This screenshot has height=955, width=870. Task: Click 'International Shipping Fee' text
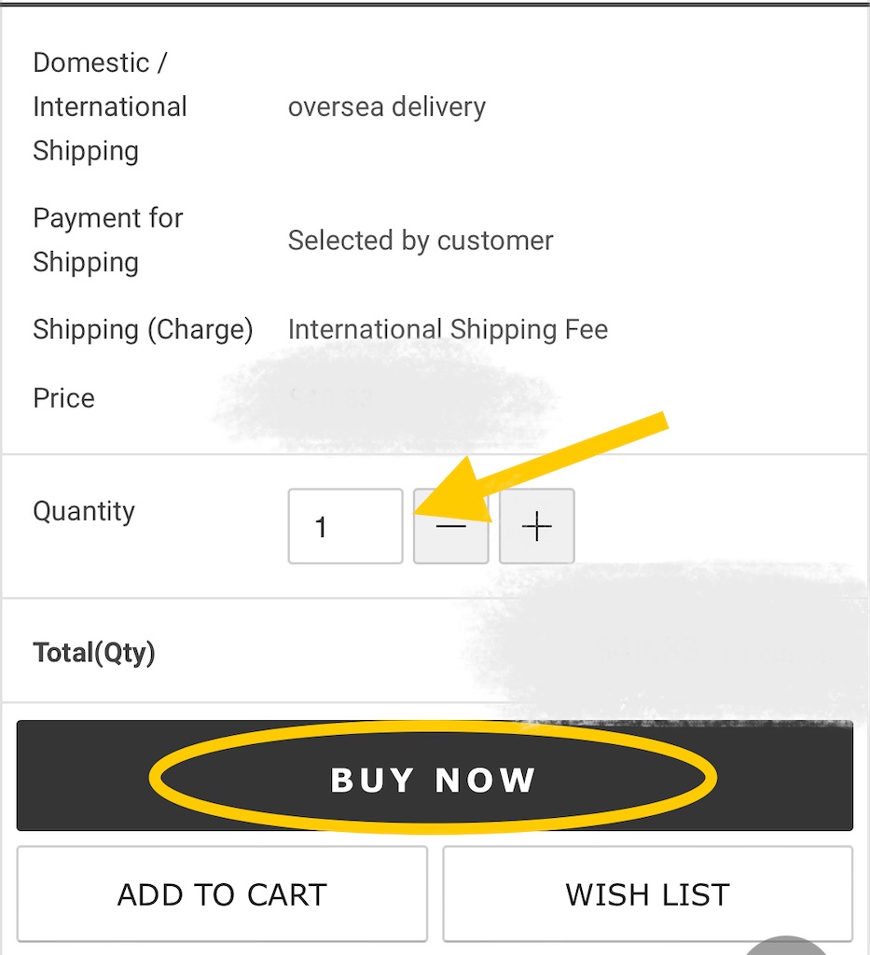[x=449, y=329]
